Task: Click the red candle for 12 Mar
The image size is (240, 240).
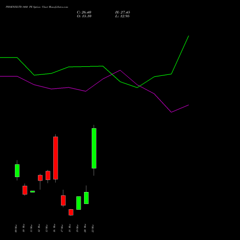Action: pyautogui.click(x=40, y=178)
